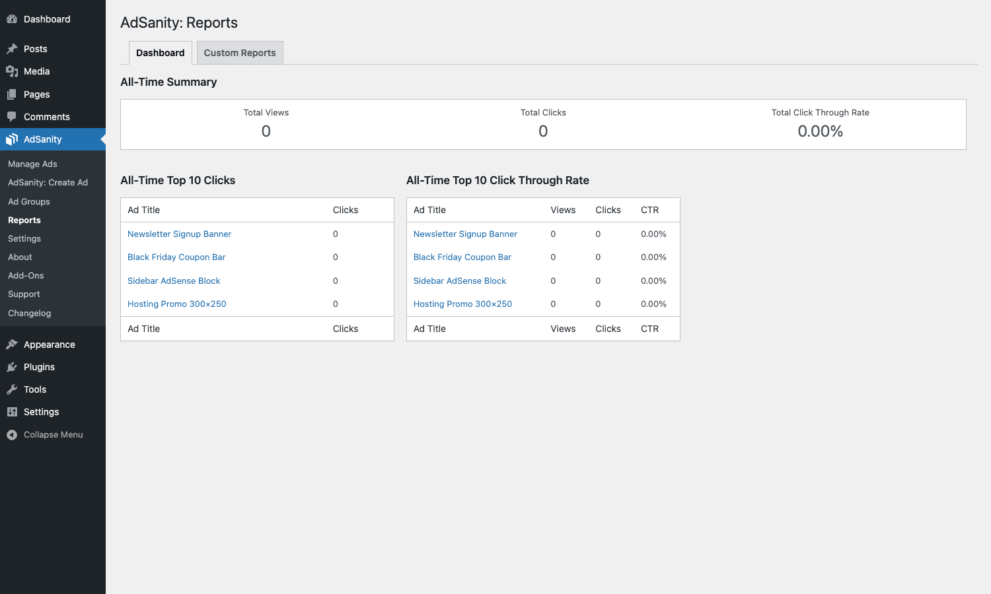
Task: Open Black Friday Coupon Bar in Click Through Rate table
Action: [462, 257]
